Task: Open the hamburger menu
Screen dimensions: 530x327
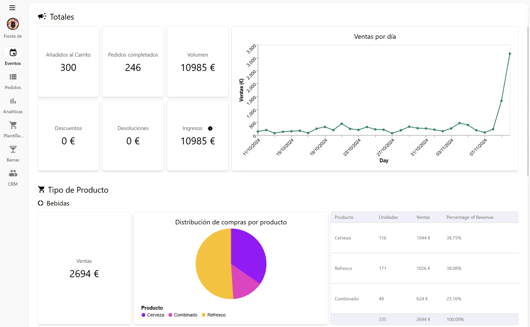Action: tap(12, 8)
